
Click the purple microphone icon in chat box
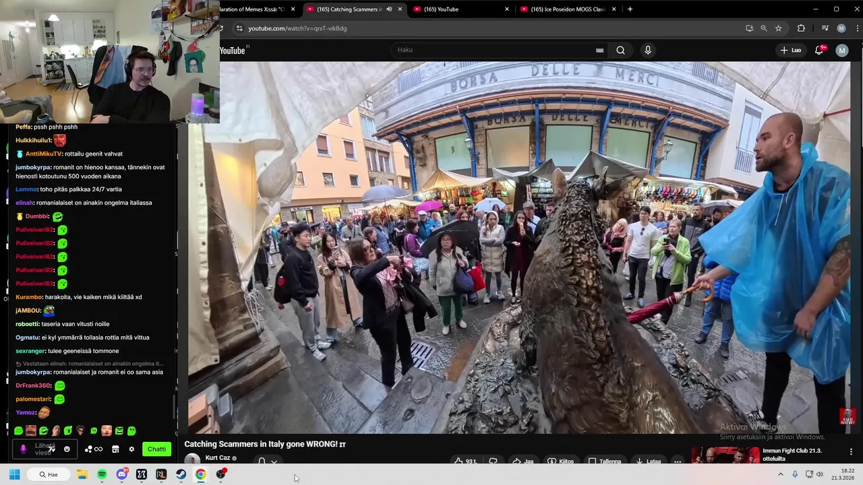click(23, 449)
